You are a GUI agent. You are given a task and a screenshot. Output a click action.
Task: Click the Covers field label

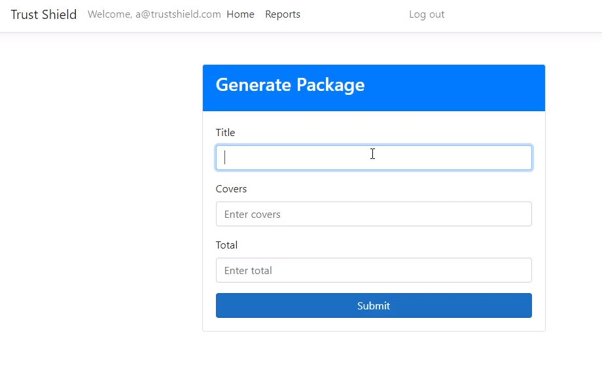pyautogui.click(x=231, y=189)
